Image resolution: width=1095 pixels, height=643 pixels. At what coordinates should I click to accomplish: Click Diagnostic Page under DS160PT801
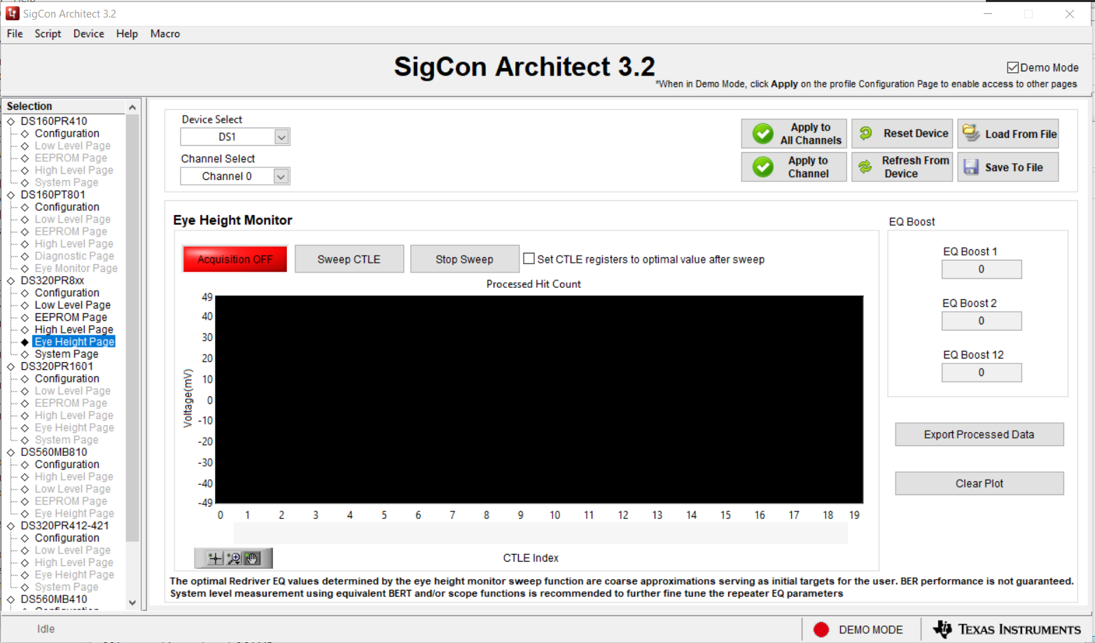[x=74, y=256]
